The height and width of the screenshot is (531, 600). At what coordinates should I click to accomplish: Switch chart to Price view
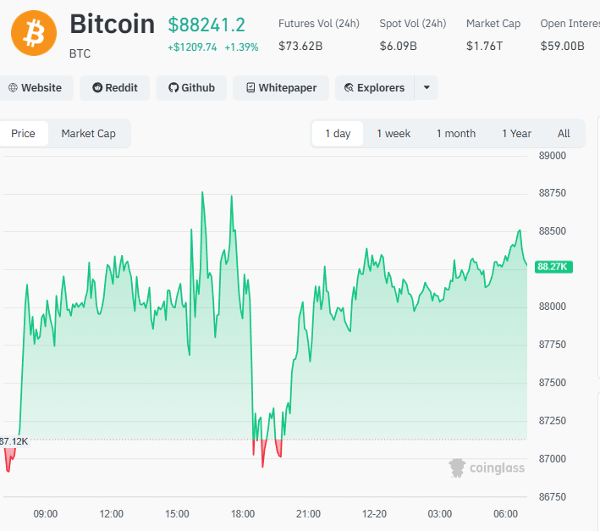tap(24, 134)
